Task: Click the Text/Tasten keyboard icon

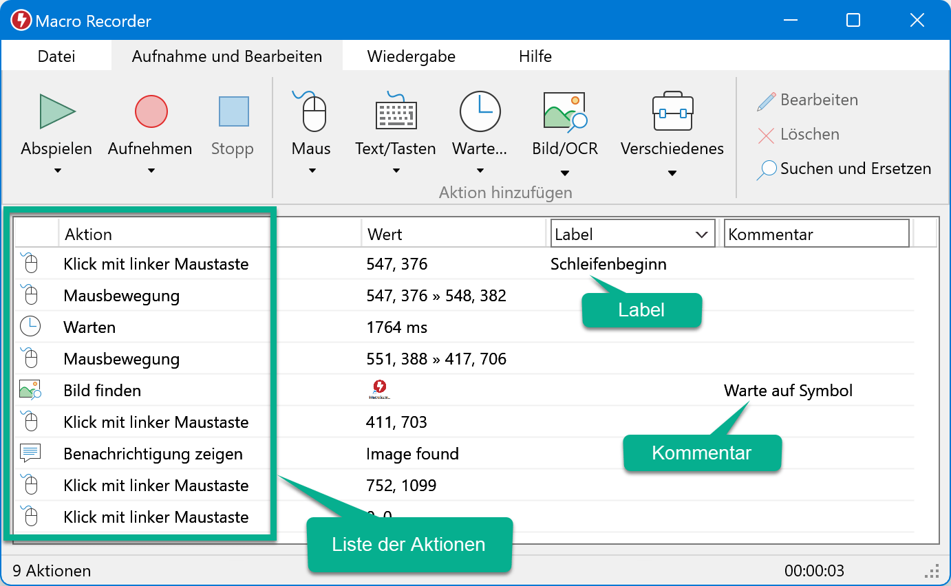Action: [396, 111]
